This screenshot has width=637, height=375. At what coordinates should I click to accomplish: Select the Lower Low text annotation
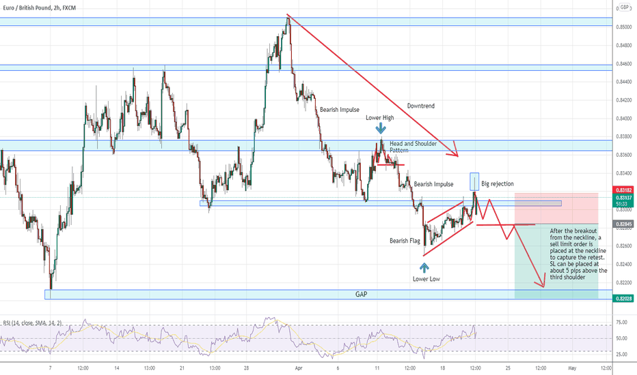[x=426, y=279]
